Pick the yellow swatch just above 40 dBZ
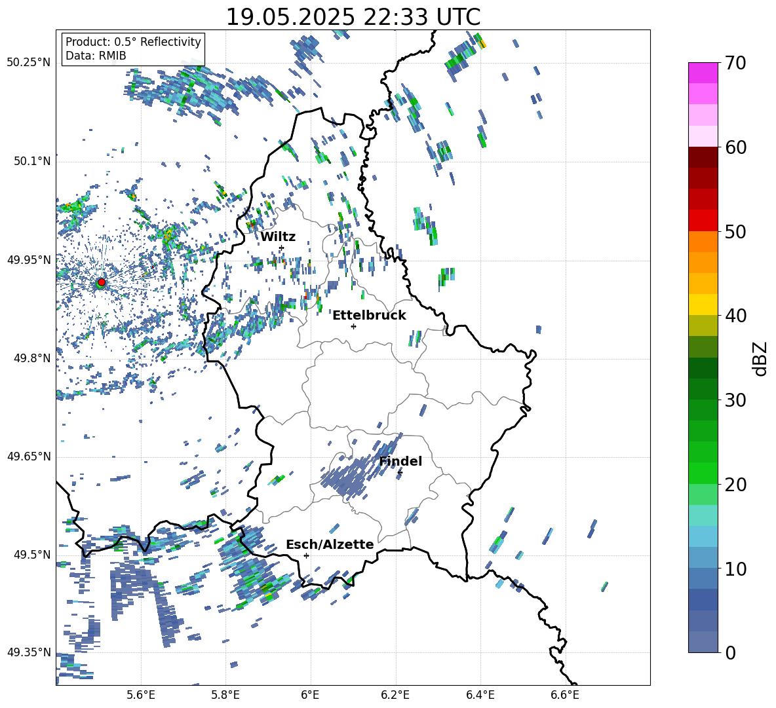Image resolution: width=776 pixels, height=708 pixels. pos(703,305)
